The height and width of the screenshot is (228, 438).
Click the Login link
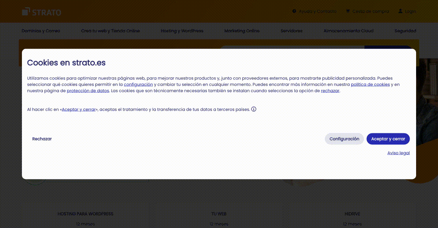pyautogui.click(x=410, y=11)
